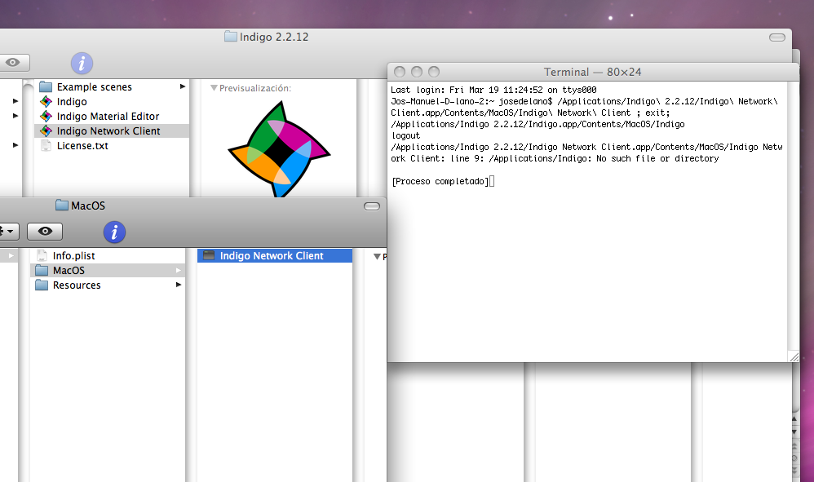Click the Terminal window resize grip

tap(794, 356)
